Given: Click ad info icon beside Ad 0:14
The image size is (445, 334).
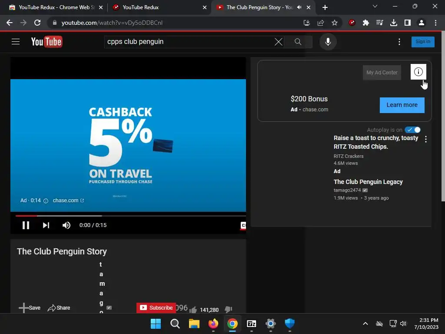Looking at the screenshot, I should pyautogui.click(x=46, y=201).
